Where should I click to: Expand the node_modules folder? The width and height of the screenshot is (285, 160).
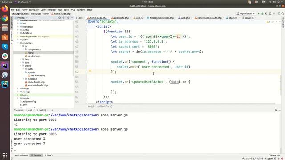click(18, 36)
